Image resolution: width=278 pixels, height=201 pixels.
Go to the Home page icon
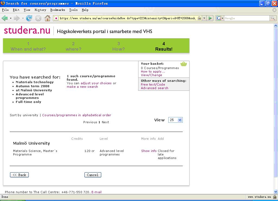click(x=47, y=18)
